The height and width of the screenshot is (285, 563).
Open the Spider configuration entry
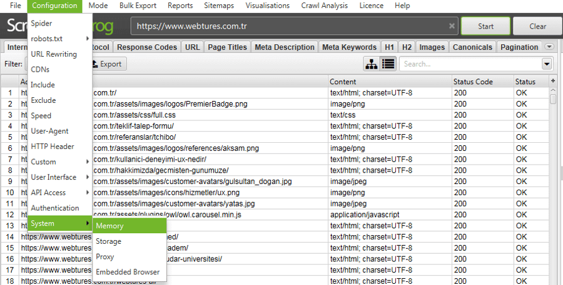click(x=59, y=23)
